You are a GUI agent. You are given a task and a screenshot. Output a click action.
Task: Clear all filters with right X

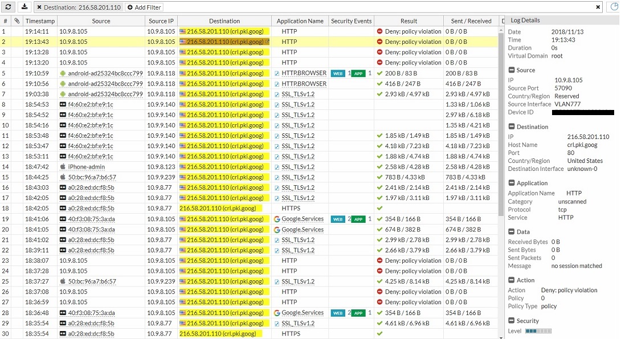[598, 7]
